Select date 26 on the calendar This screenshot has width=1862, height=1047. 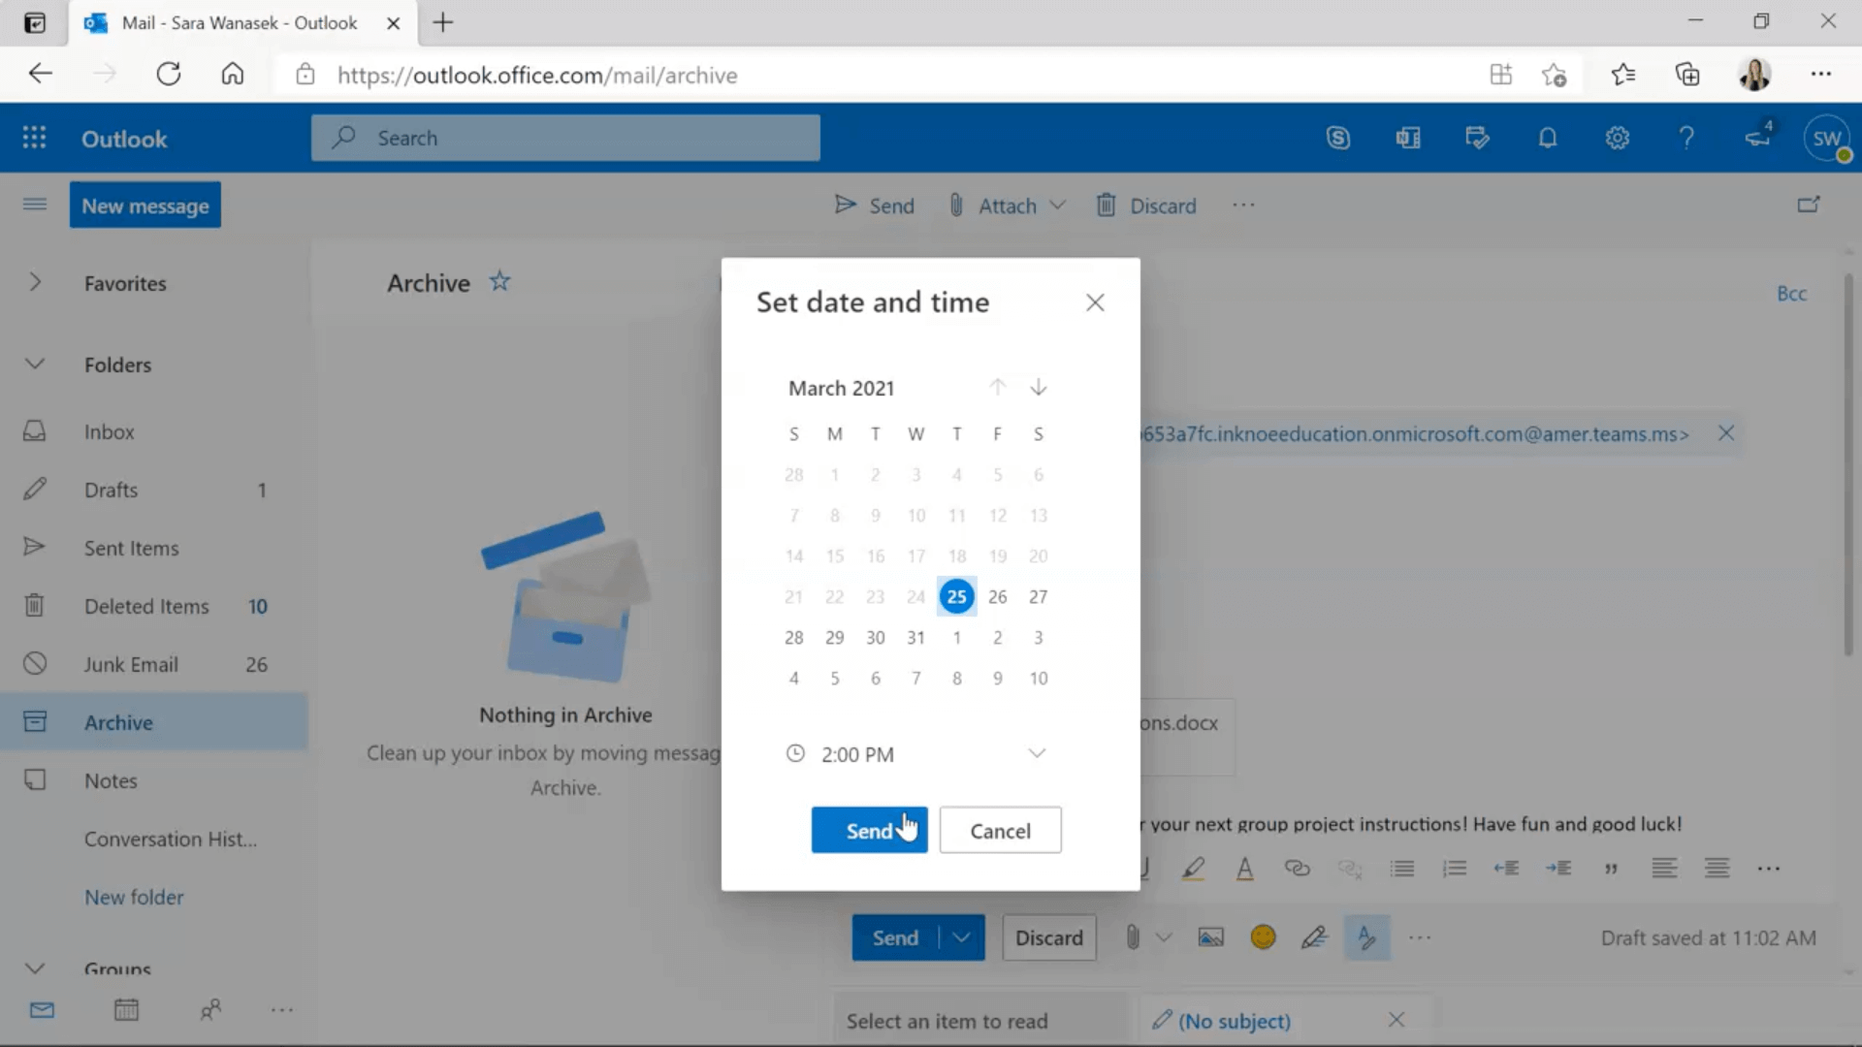998,594
